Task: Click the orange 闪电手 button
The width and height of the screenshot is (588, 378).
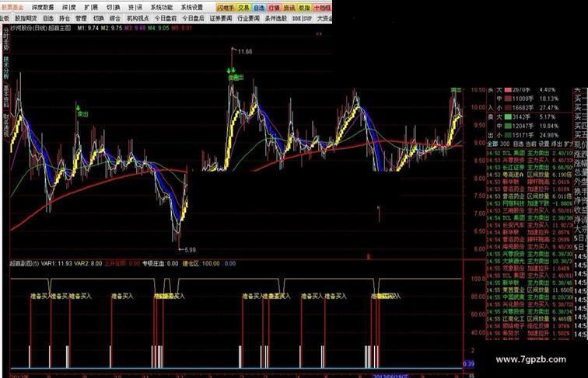Action: point(226,8)
